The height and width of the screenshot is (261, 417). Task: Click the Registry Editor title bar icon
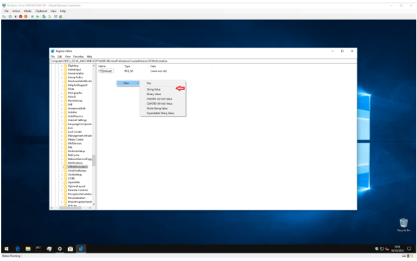[x=53, y=51]
